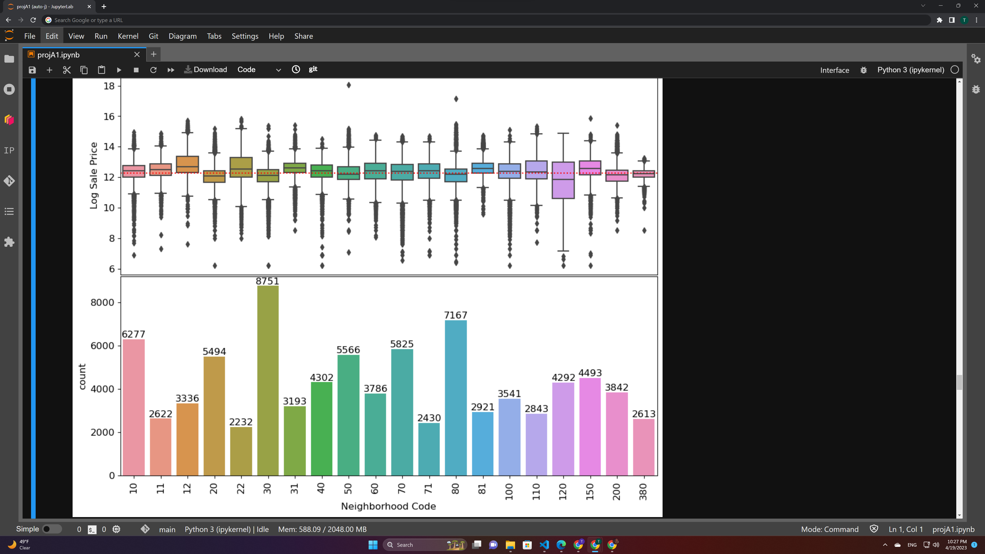Open the Git sidebar panel
The width and height of the screenshot is (985, 554).
(9, 181)
